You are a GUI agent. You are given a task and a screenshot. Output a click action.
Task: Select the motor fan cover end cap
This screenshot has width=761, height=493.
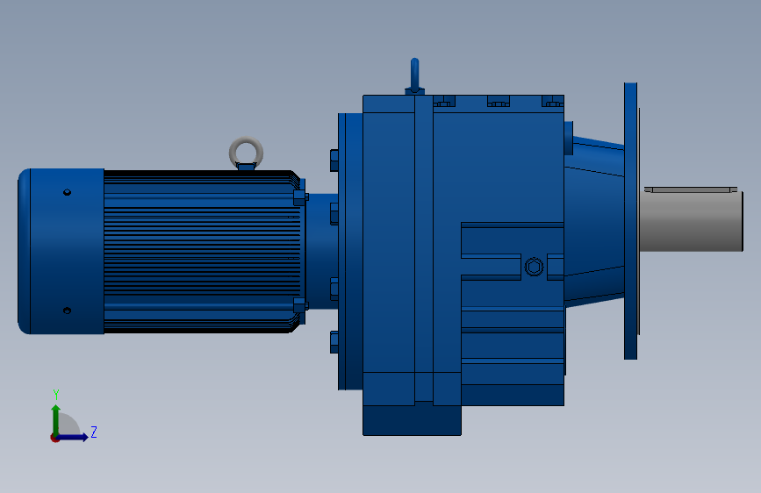(x=61, y=252)
